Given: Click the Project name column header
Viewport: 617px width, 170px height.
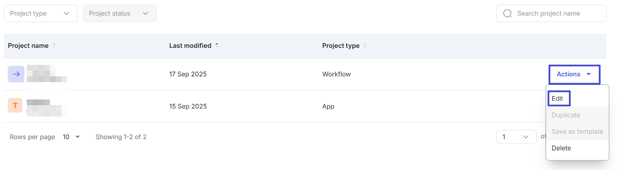Looking at the screenshot, I should [x=28, y=45].
